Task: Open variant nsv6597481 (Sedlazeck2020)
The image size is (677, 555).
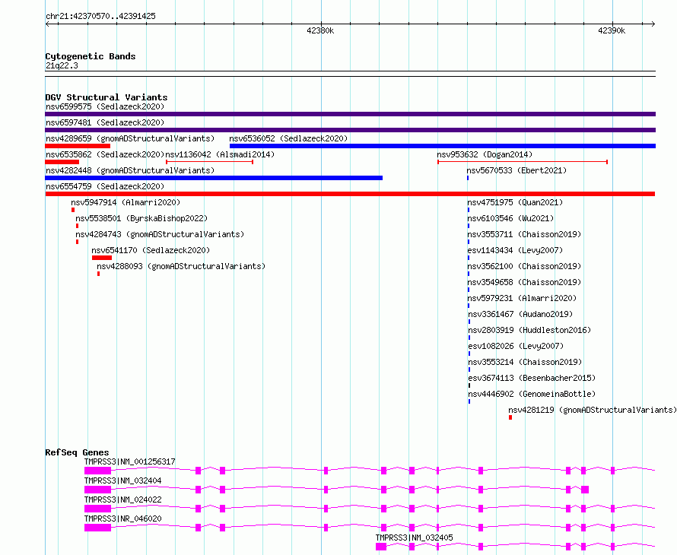Action: [x=105, y=122]
